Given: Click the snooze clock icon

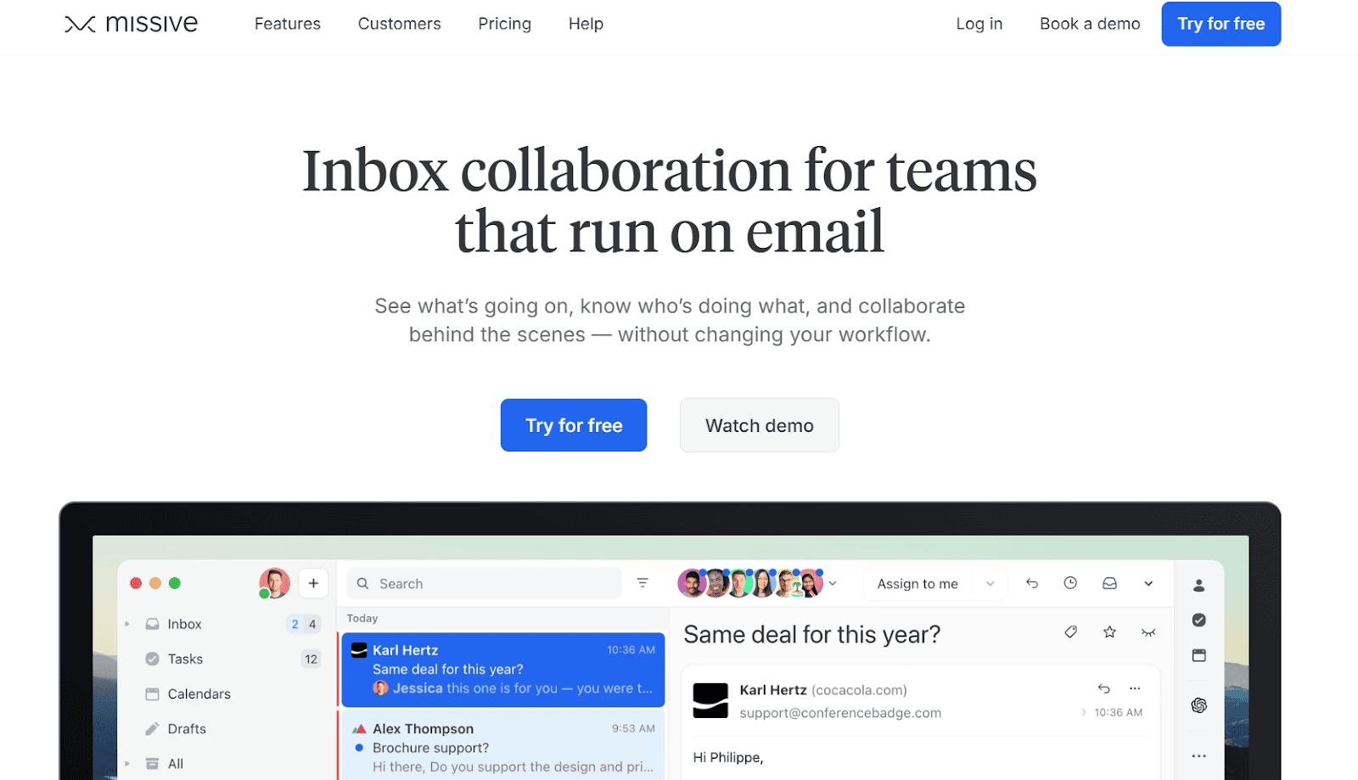Looking at the screenshot, I should pyautogui.click(x=1070, y=583).
